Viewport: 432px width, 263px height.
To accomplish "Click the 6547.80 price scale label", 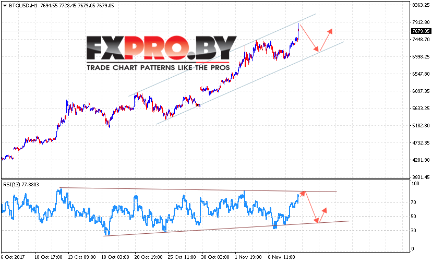I will coord(421,74).
